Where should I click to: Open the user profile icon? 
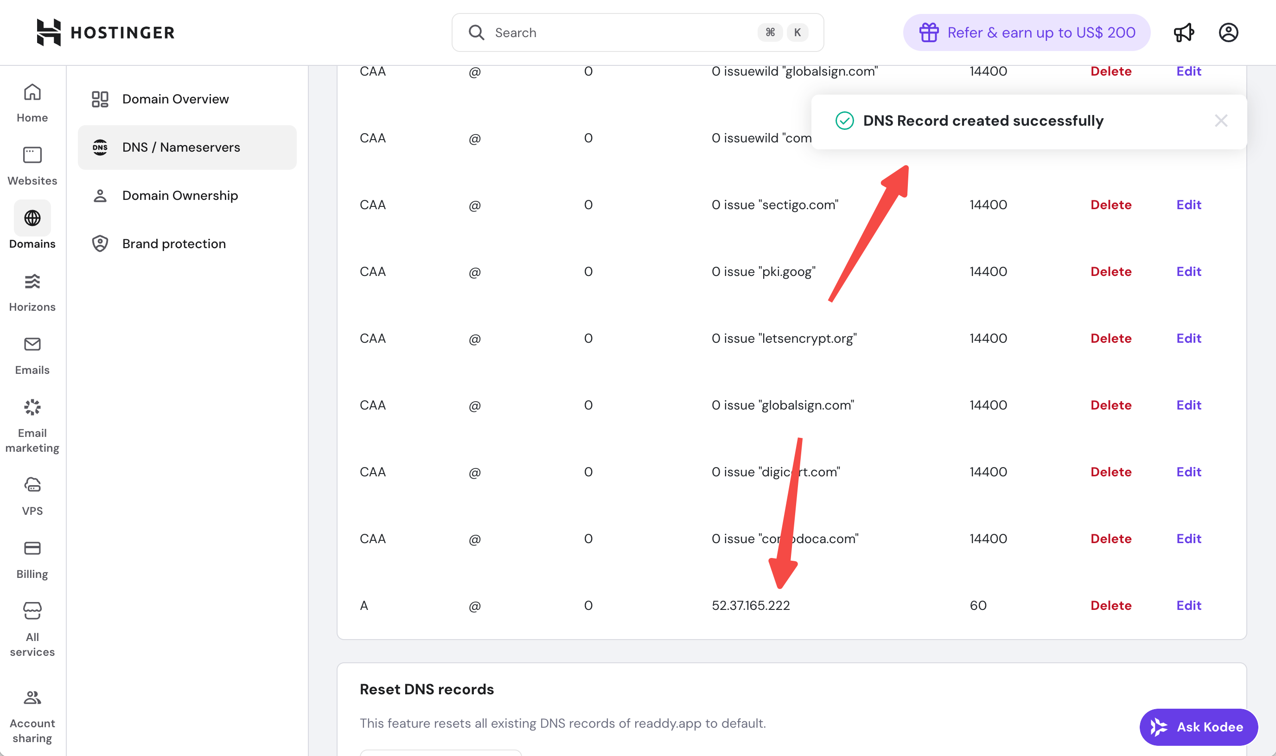[1228, 32]
